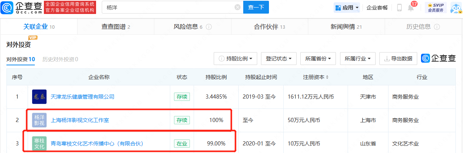Click info icon beside 历史信息
Image resolution: width=463 pixels, height=153 pixels.
point(437,27)
